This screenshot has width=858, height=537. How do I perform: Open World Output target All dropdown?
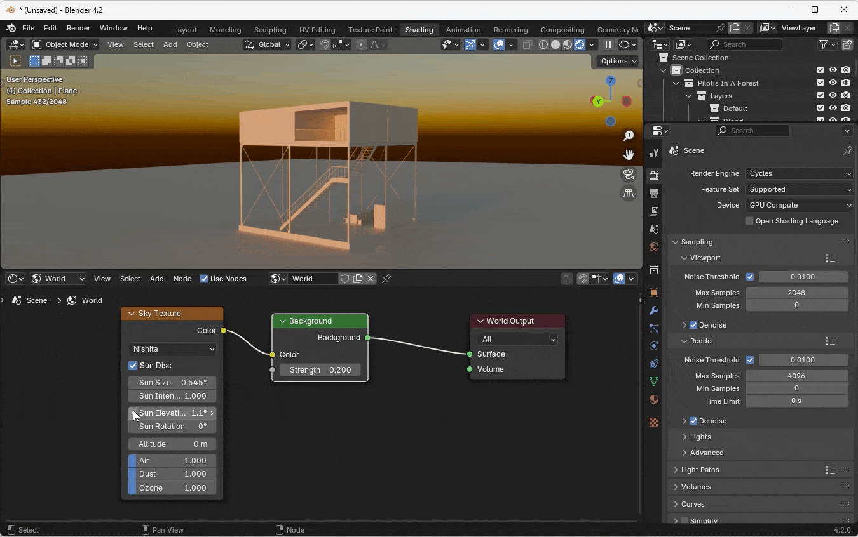pyautogui.click(x=517, y=340)
